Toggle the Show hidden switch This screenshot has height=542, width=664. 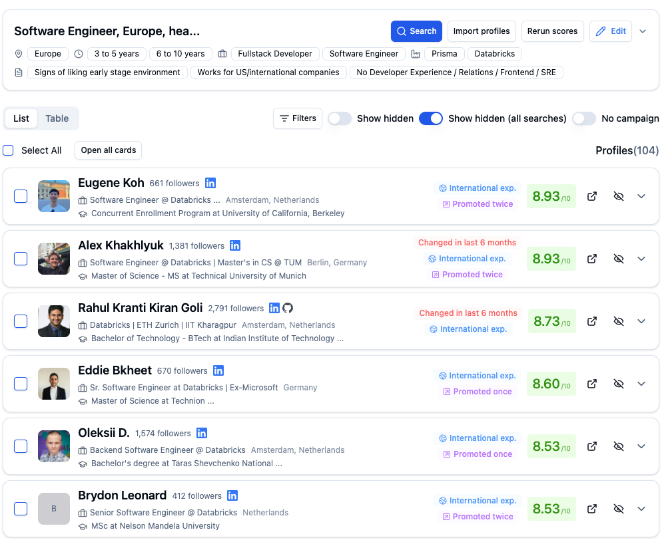[x=340, y=118]
